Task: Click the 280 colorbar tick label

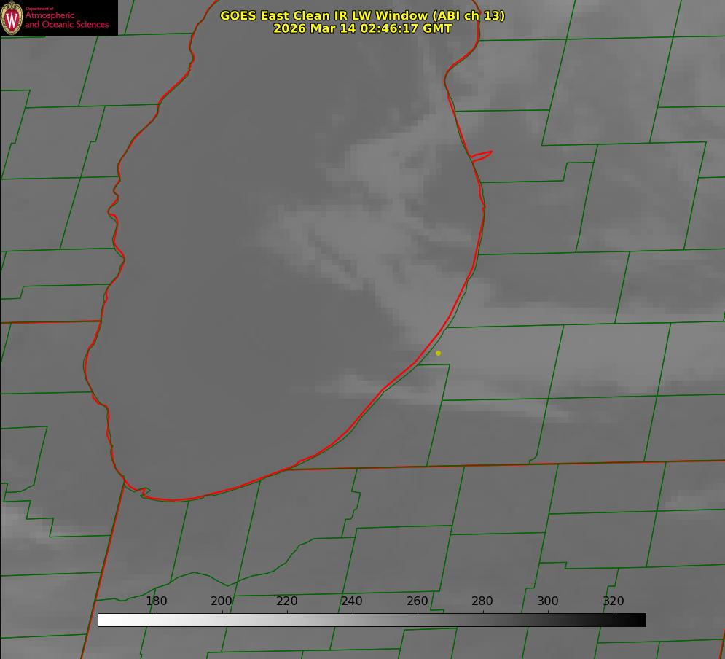Action: tap(482, 601)
